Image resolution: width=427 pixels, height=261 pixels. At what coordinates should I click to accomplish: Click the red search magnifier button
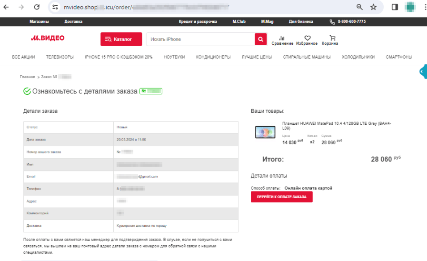point(260,39)
